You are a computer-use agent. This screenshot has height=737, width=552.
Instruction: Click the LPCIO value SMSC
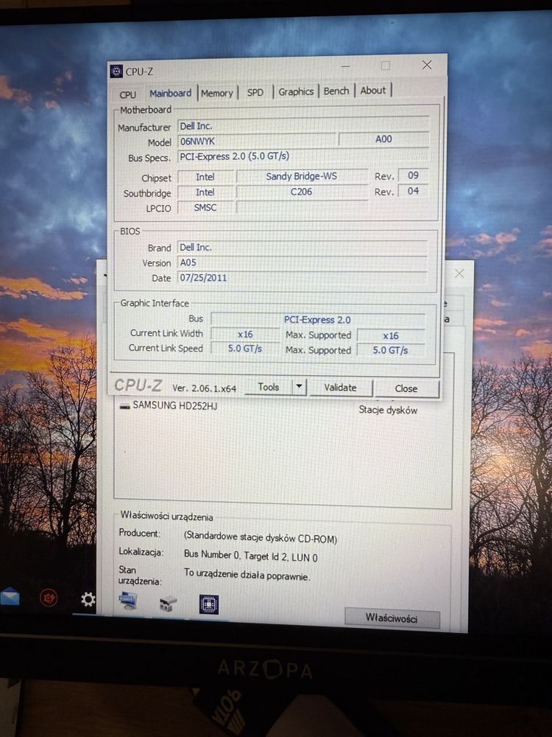click(205, 207)
